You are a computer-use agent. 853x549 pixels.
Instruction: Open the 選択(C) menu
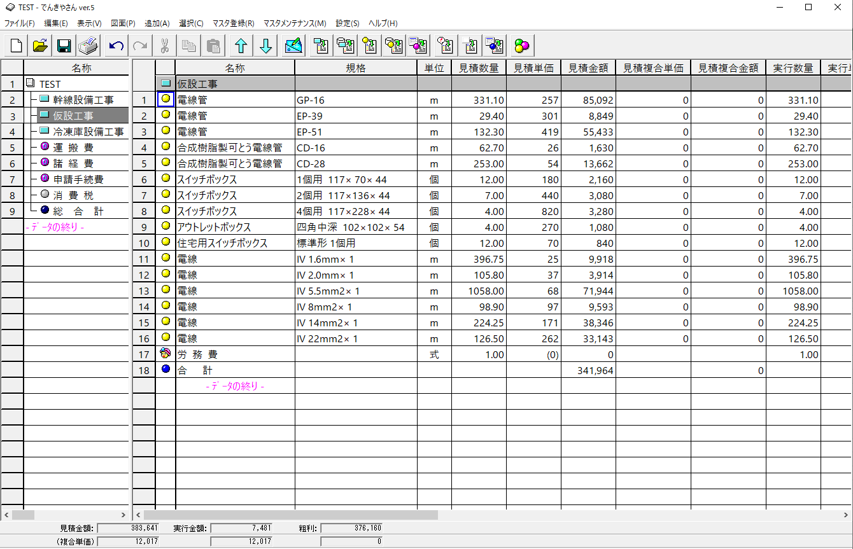(x=191, y=23)
